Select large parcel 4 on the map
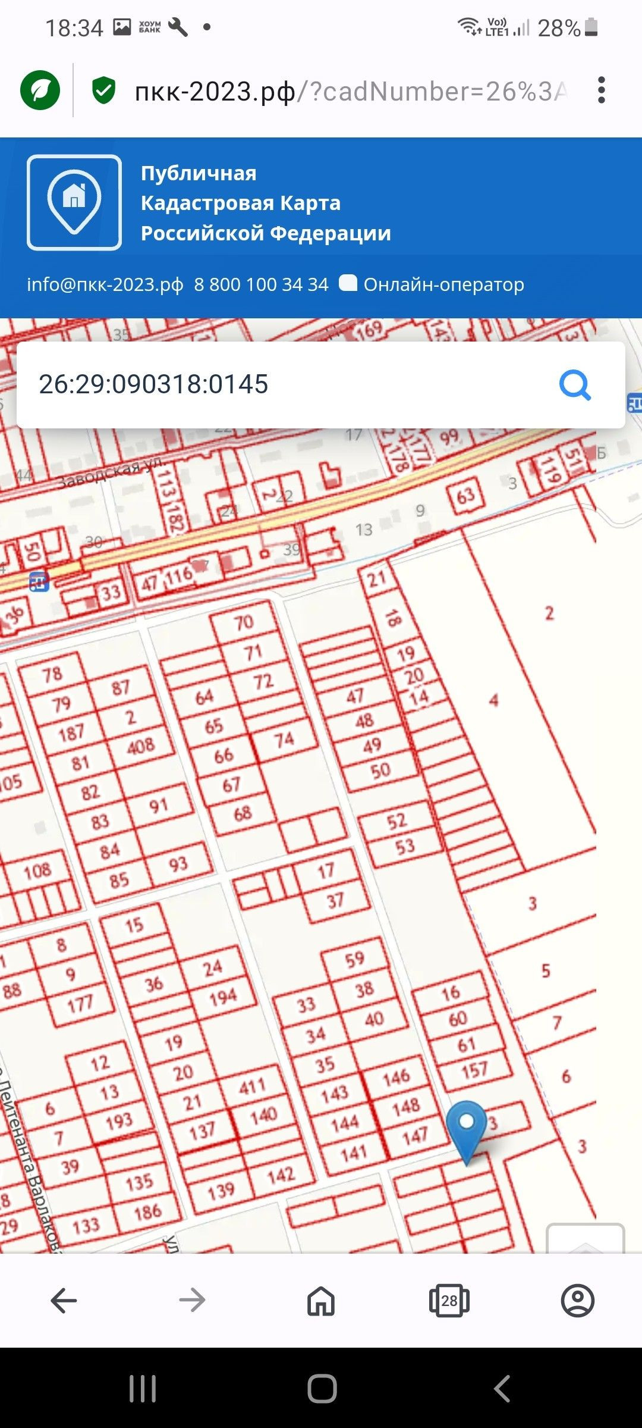This screenshot has height=1428, width=642. tap(493, 700)
